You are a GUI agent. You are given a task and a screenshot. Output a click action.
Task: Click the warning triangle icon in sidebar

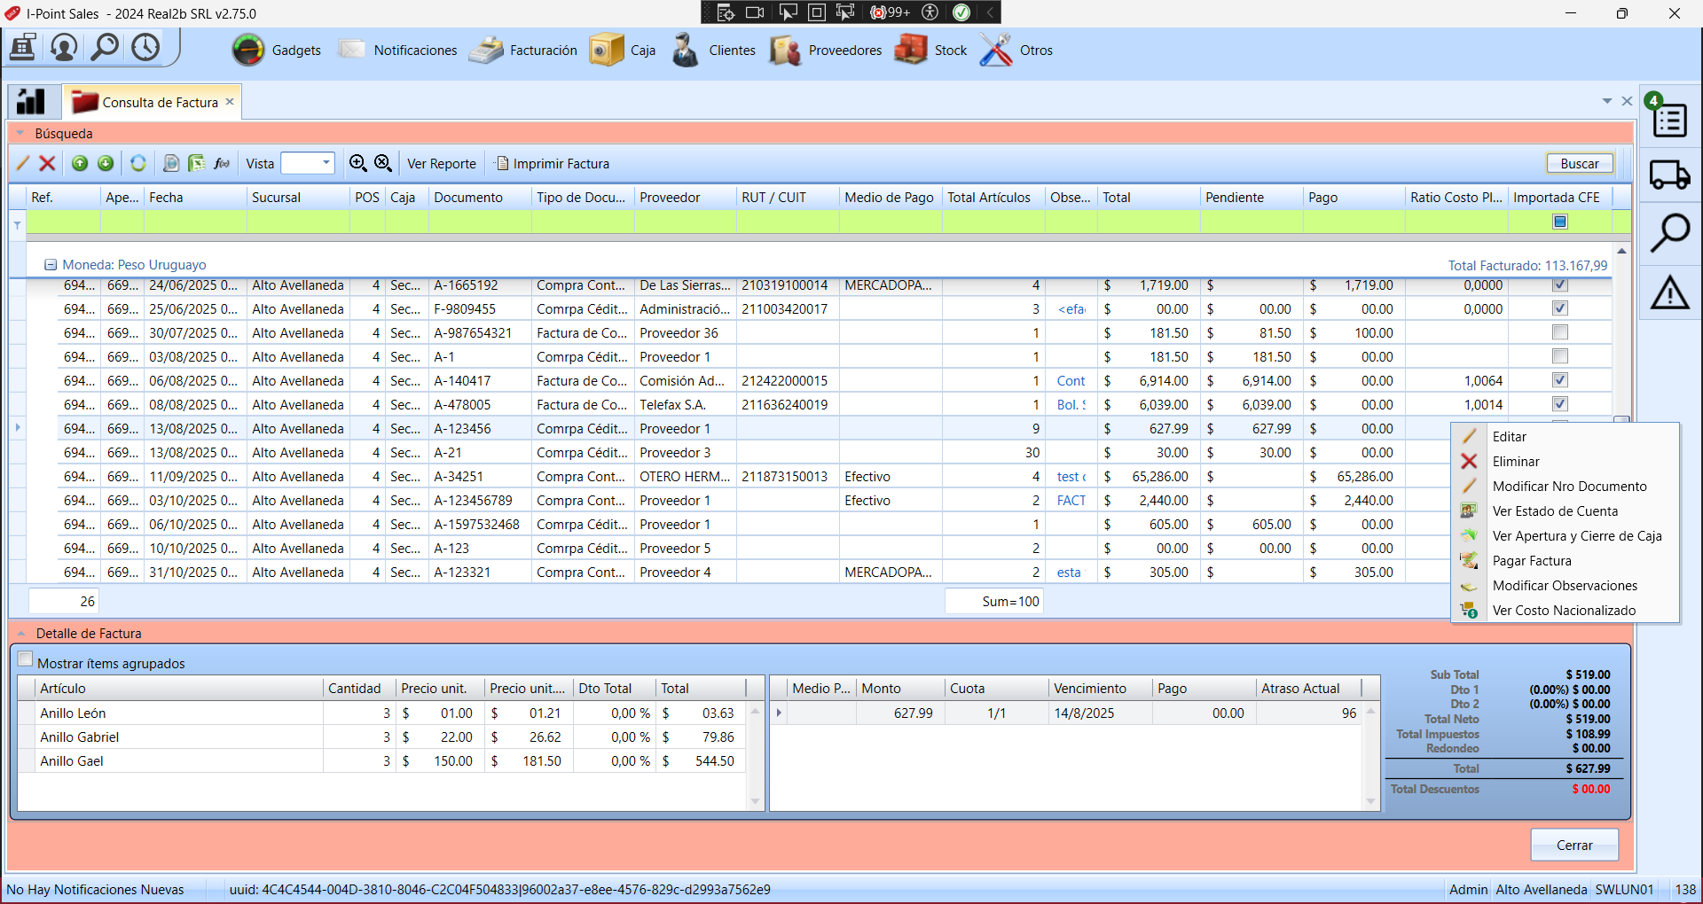point(1670,292)
